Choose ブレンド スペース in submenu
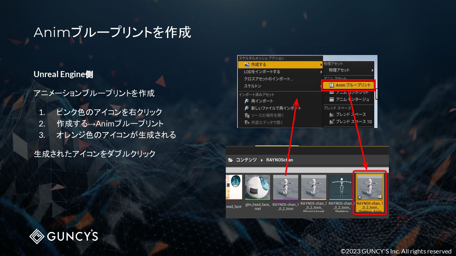Image resolution: width=456 pixels, height=256 pixels. click(x=349, y=114)
